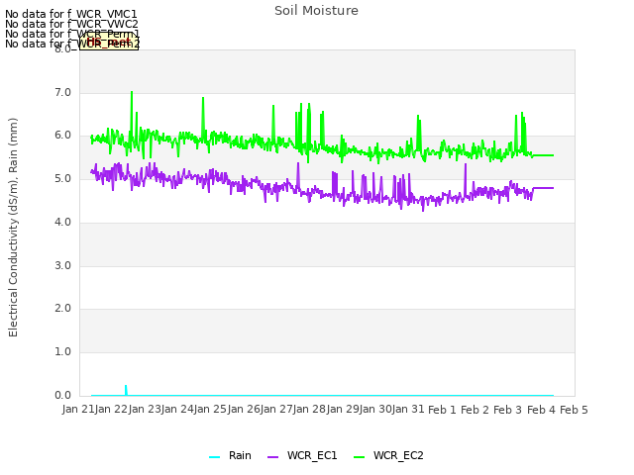
Task: Click the cyan Rain legend color marker
Action: (214, 457)
